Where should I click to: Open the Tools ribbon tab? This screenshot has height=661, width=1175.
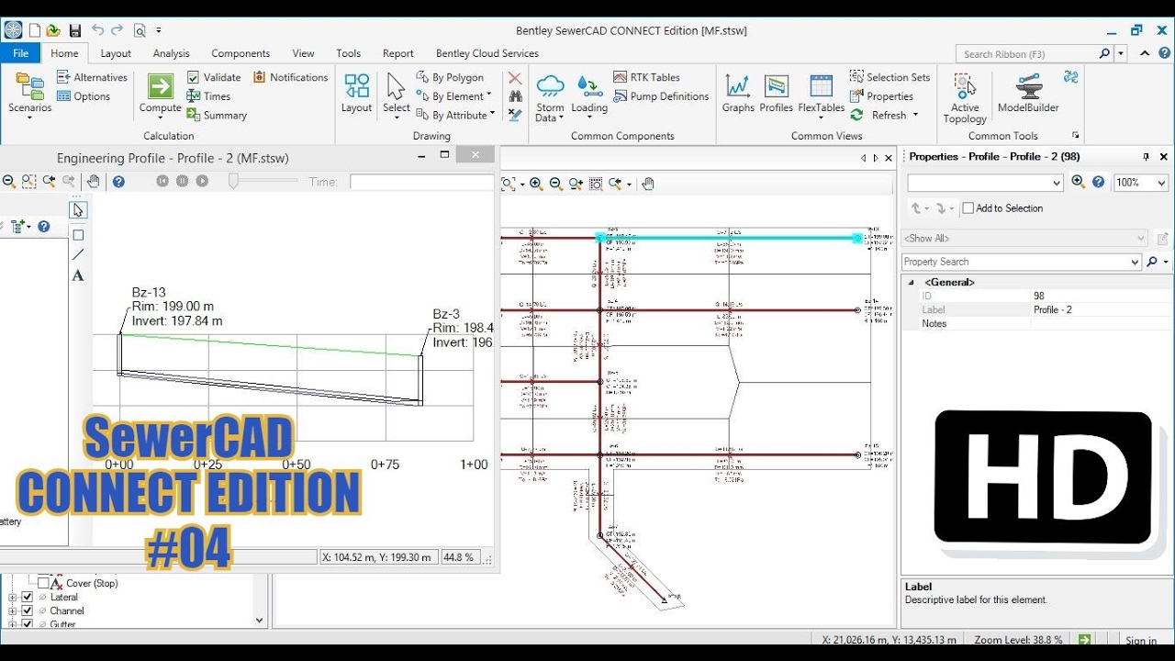pos(349,53)
